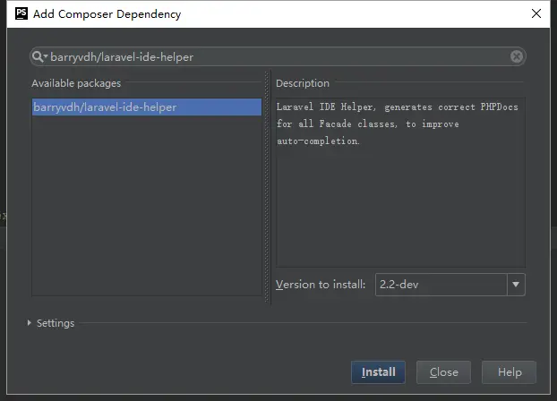
Task: Click the Install button
Action: click(378, 371)
